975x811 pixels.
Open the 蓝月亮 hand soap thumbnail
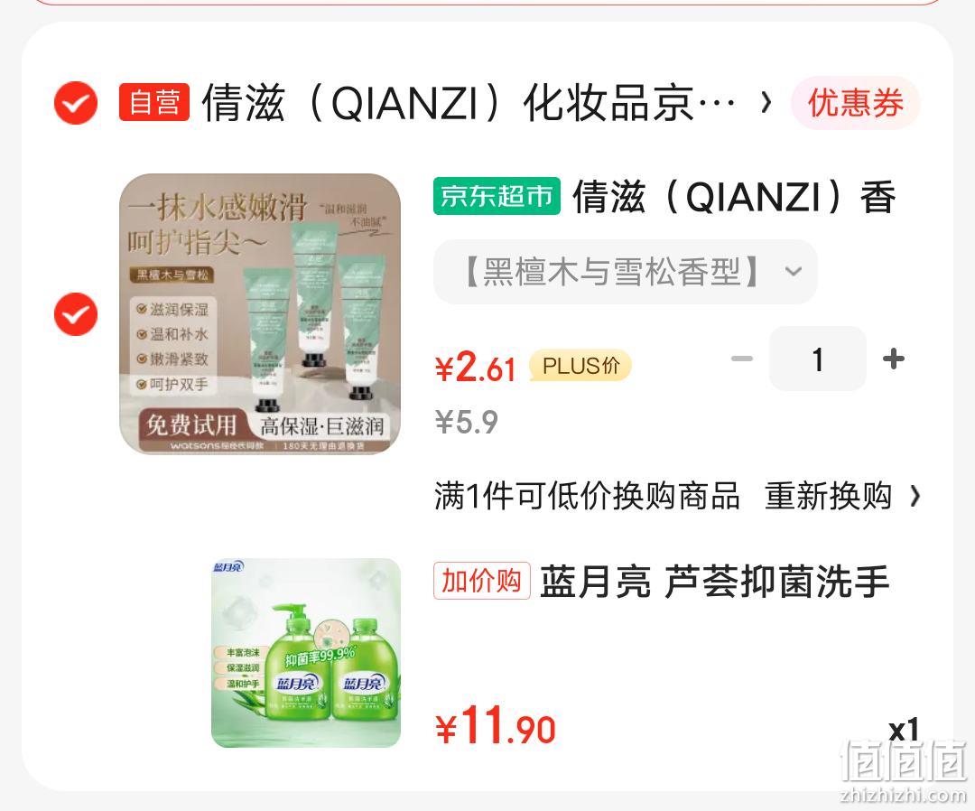pyautogui.click(x=306, y=652)
